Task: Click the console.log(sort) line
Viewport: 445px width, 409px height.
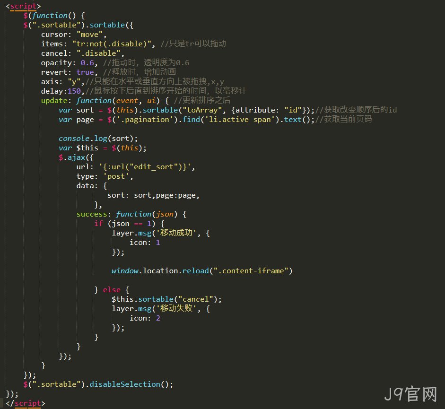Action: pos(98,138)
